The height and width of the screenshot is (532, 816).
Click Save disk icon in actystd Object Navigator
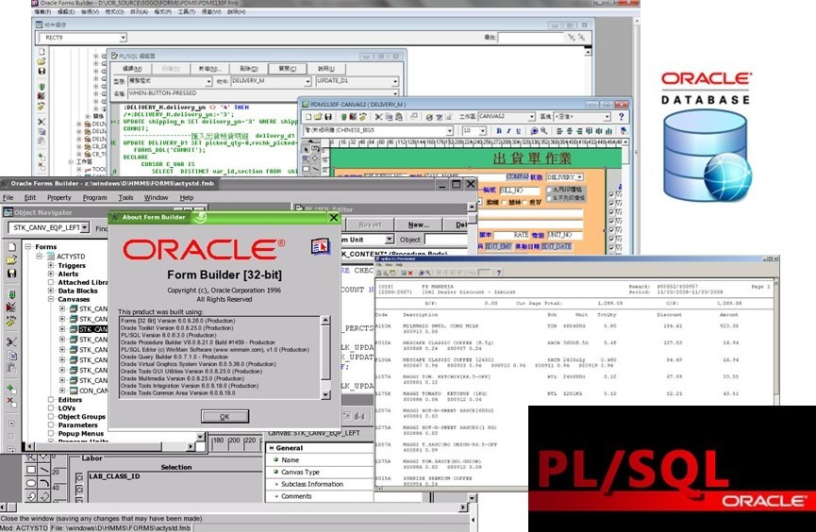pyautogui.click(x=11, y=274)
